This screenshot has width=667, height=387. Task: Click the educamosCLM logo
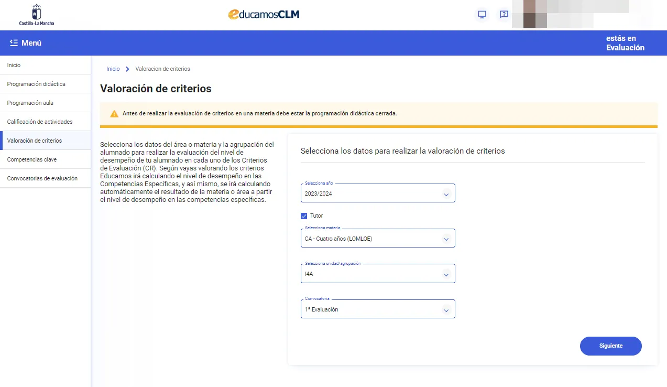point(264,14)
